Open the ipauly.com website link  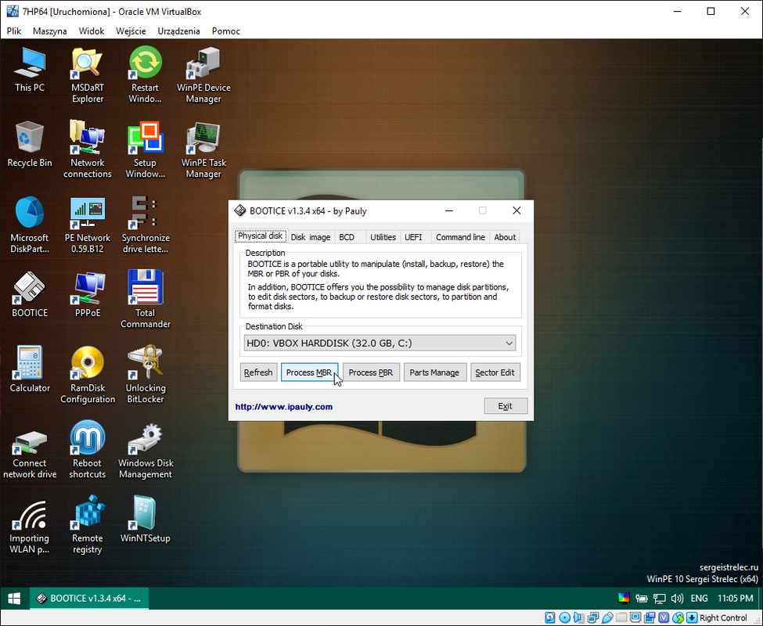[x=284, y=407]
